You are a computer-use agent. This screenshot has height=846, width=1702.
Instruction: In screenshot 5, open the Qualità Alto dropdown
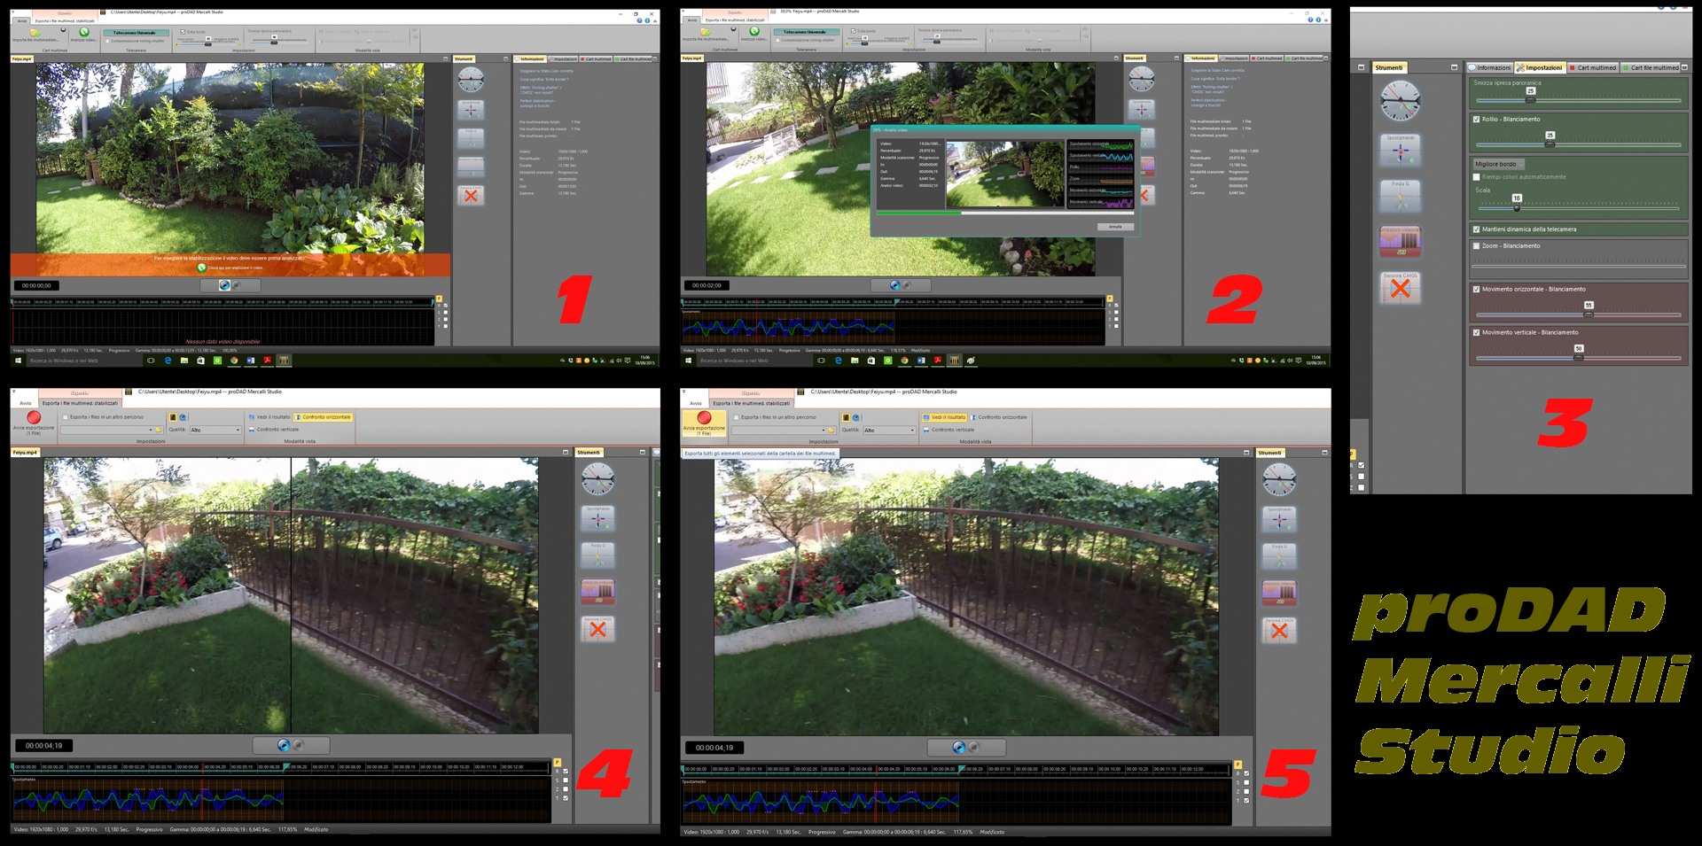[889, 430]
